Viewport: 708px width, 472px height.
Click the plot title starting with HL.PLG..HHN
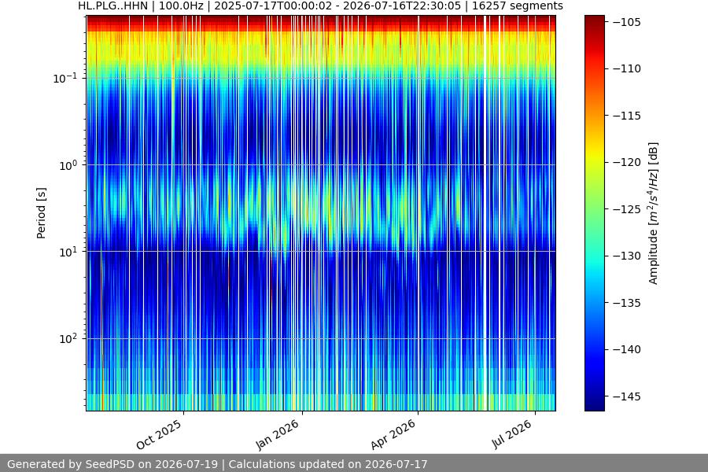pos(321,6)
